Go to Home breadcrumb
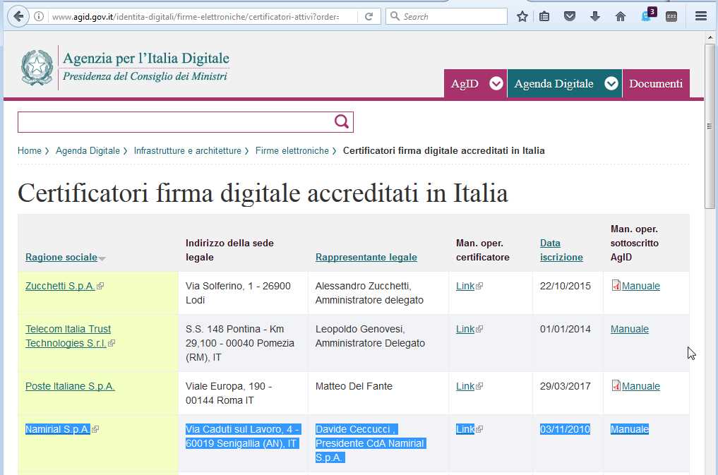718x475 pixels. click(30, 150)
